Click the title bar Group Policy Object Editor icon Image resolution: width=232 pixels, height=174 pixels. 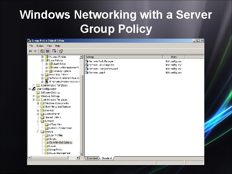click(29, 41)
